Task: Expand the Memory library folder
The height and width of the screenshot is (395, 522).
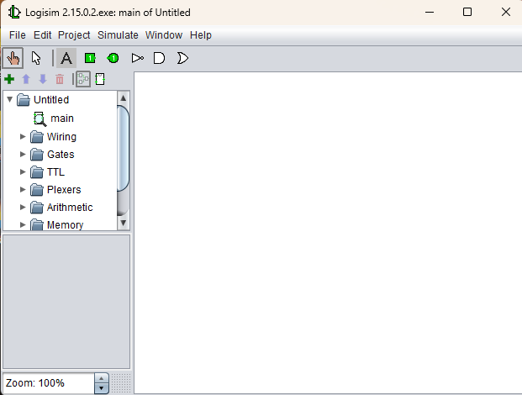Action: click(23, 224)
